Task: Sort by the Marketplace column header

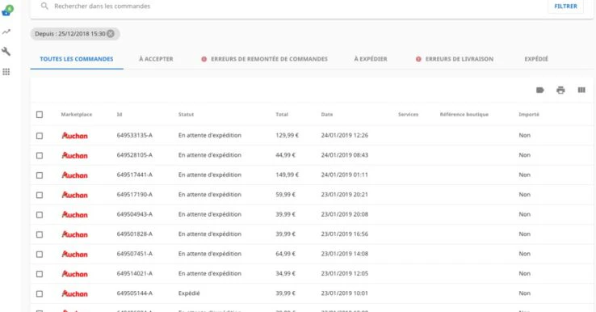Action: (77, 115)
